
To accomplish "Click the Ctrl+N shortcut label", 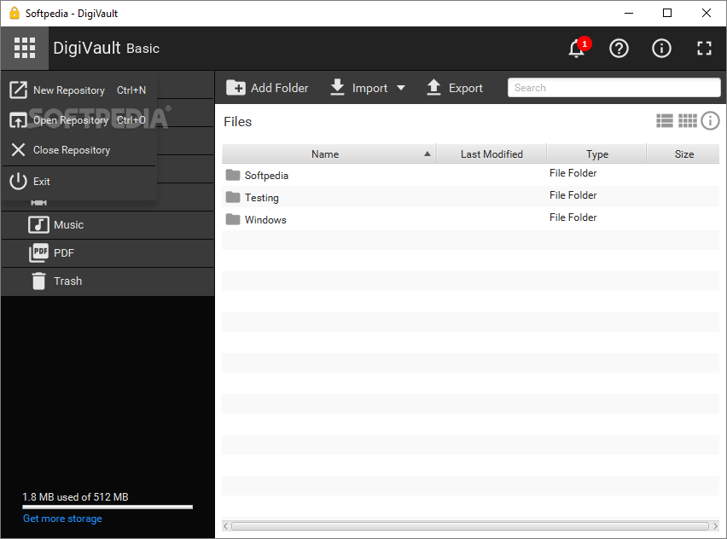I will pos(131,90).
